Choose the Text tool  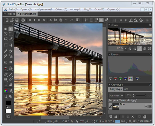coord(6,84)
